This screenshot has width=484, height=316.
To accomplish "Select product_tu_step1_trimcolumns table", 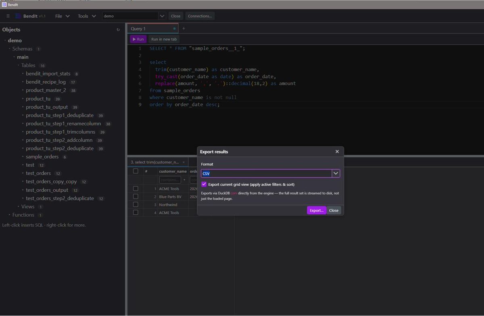I will point(60,132).
